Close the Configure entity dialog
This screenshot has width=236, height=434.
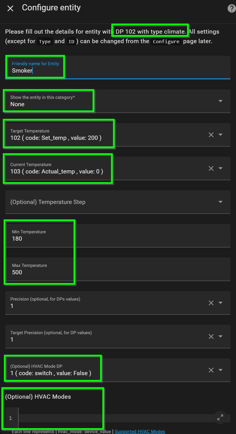click(10, 8)
